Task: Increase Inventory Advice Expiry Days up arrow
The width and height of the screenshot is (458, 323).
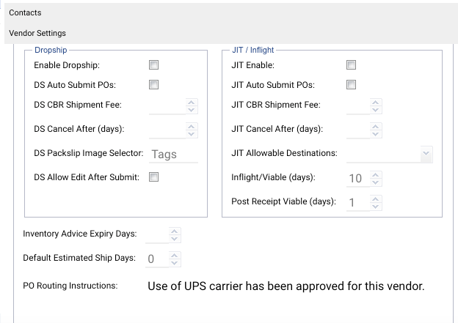Action: click(175, 231)
